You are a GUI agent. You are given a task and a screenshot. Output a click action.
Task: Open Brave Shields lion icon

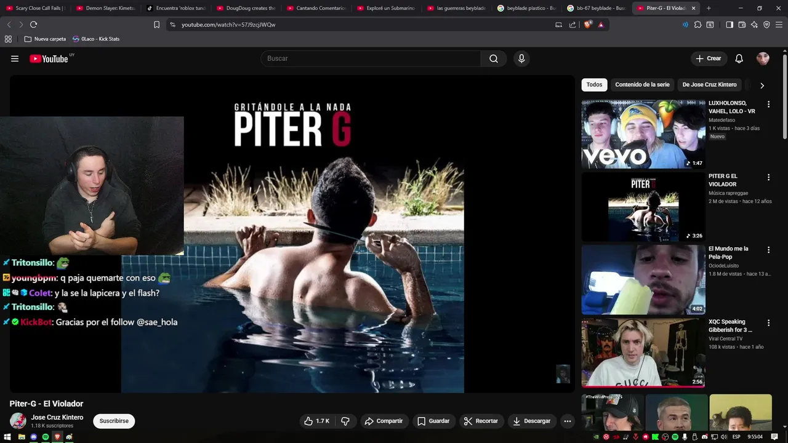click(587, 25)
